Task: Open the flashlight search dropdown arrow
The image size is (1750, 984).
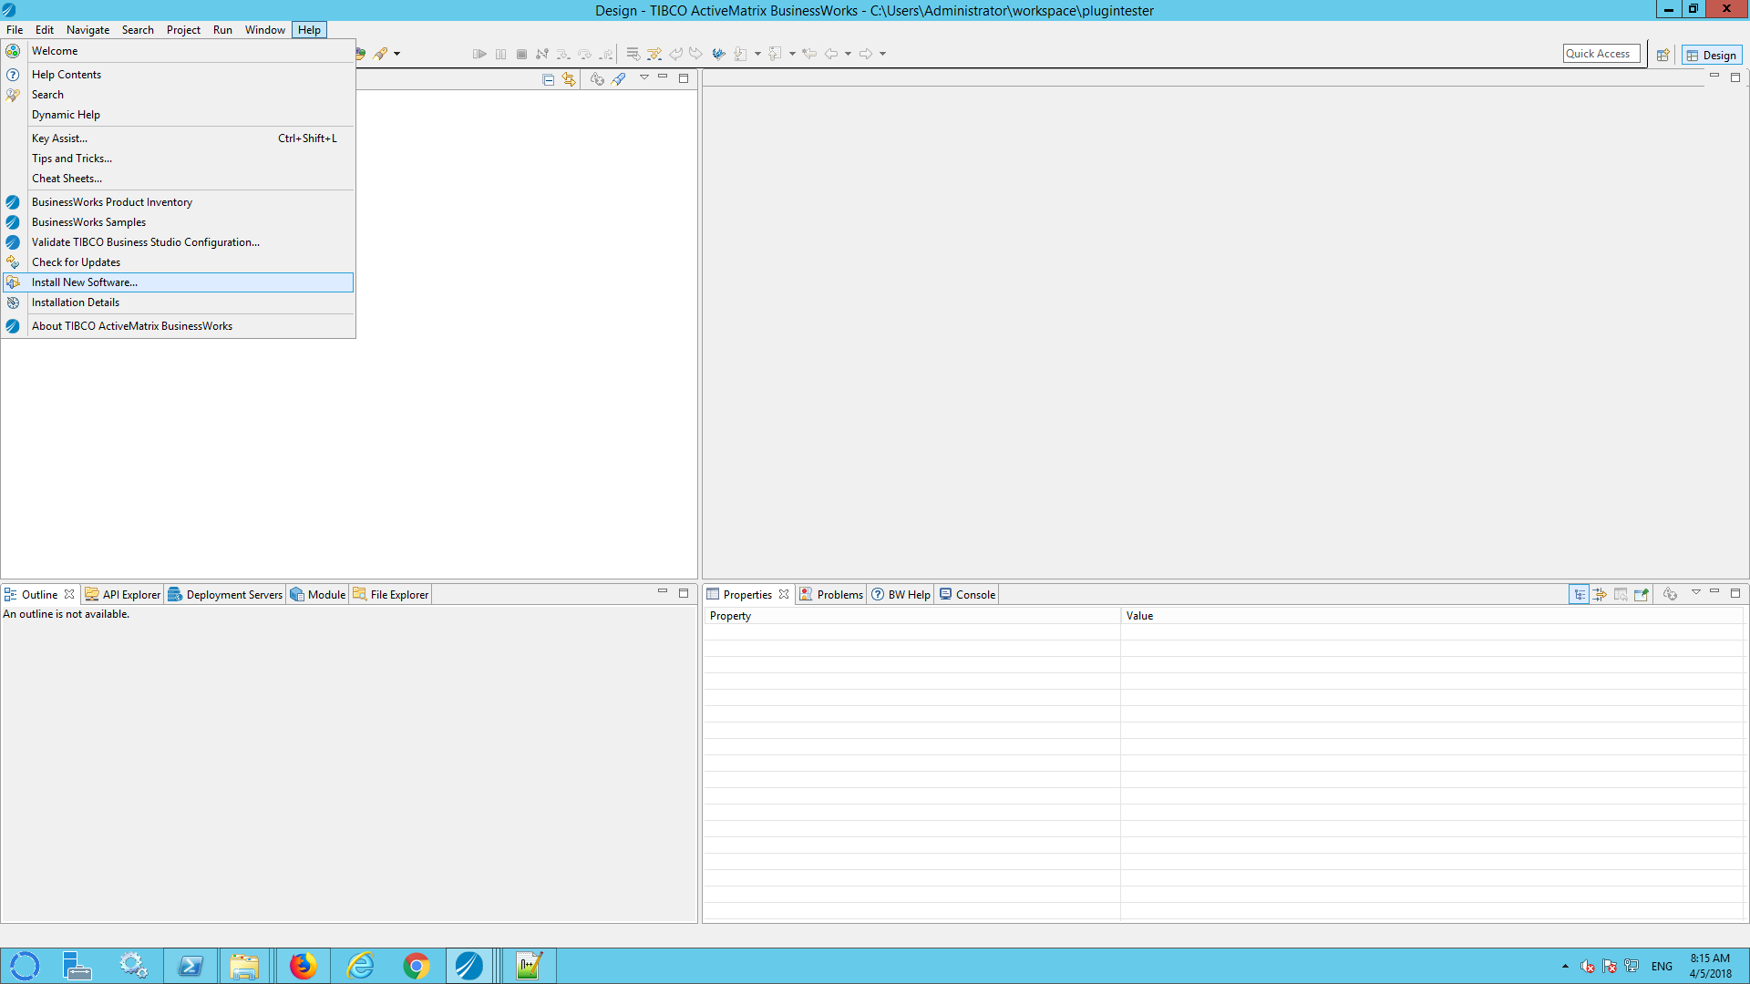Action: click(x=396, y=54)
